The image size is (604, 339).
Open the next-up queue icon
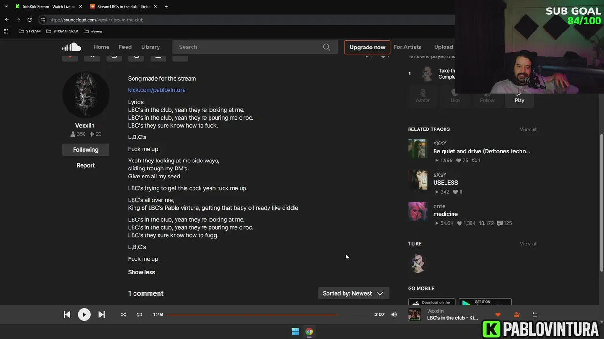coord(535,315)
